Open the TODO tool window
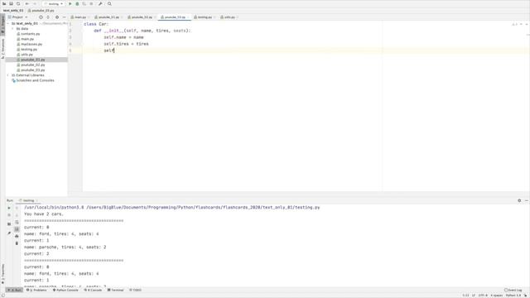 pos(135,290)
